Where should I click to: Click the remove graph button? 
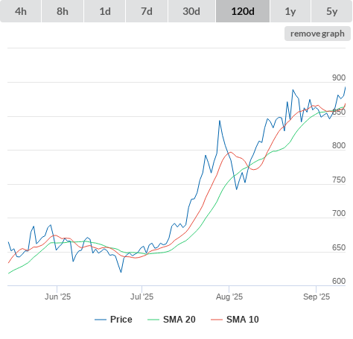pyautogui.click(x=317, y=34)
